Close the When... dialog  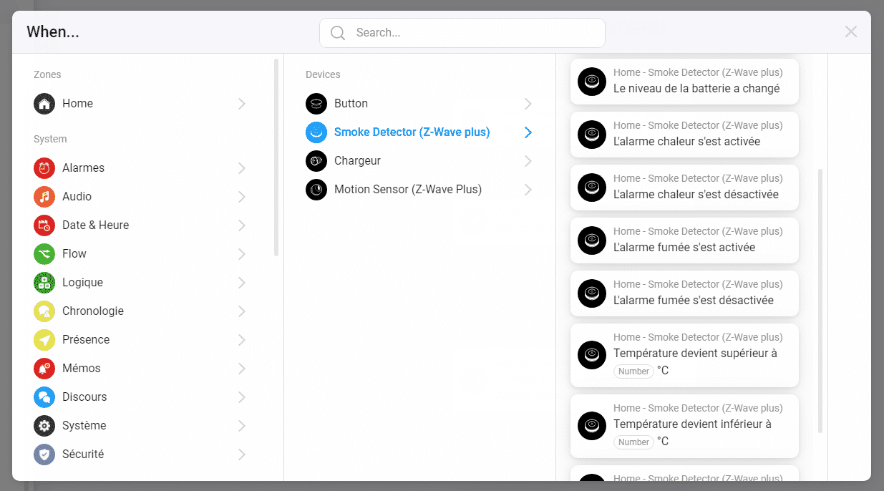(x=850, y=31)
